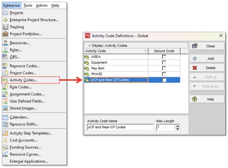Increase Max Length with up arrow
This screenshot has height=168, width=228.
click(x=178, y=126)
